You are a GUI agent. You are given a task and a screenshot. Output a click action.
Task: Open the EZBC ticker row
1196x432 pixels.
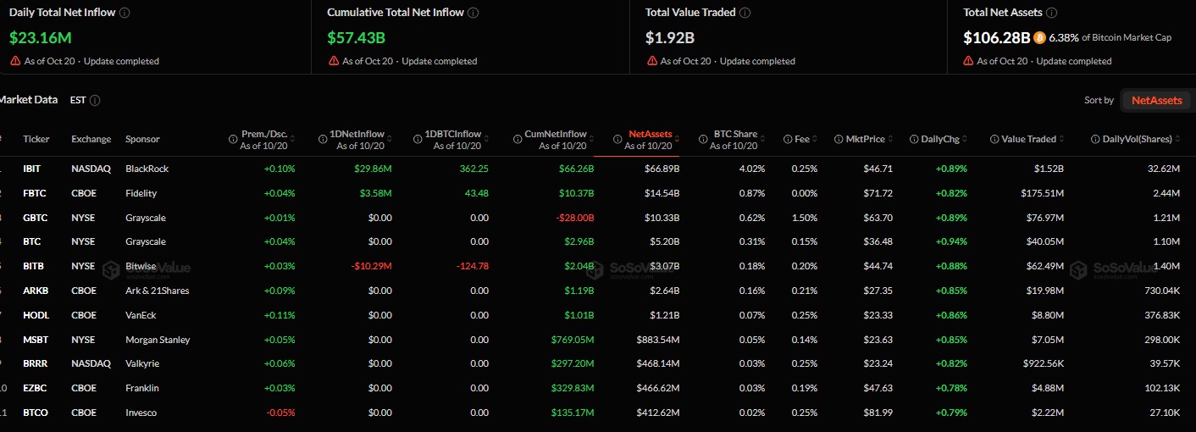pyautogui.click(x=35, y=388)
